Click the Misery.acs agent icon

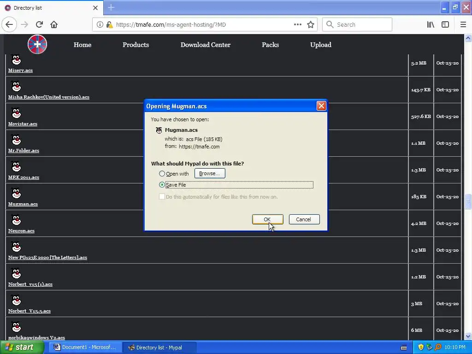point(16,59)
